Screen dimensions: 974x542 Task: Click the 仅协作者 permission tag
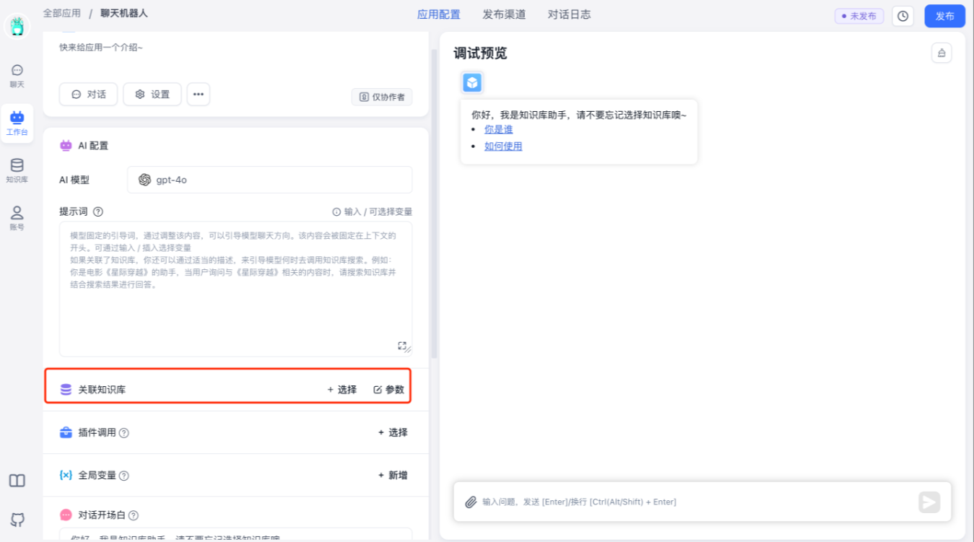click(x=382, y=97)
